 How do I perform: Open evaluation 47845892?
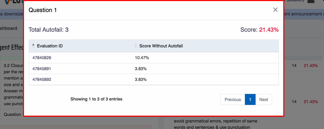(x=42, y=80)
